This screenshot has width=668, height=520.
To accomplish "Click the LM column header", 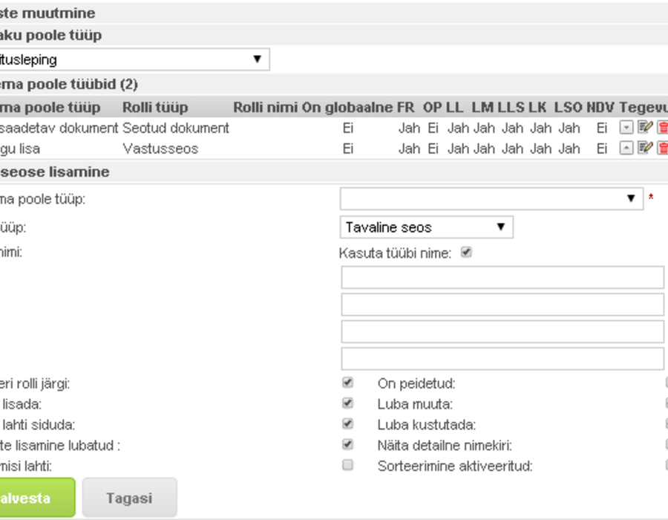I will 482,107.
